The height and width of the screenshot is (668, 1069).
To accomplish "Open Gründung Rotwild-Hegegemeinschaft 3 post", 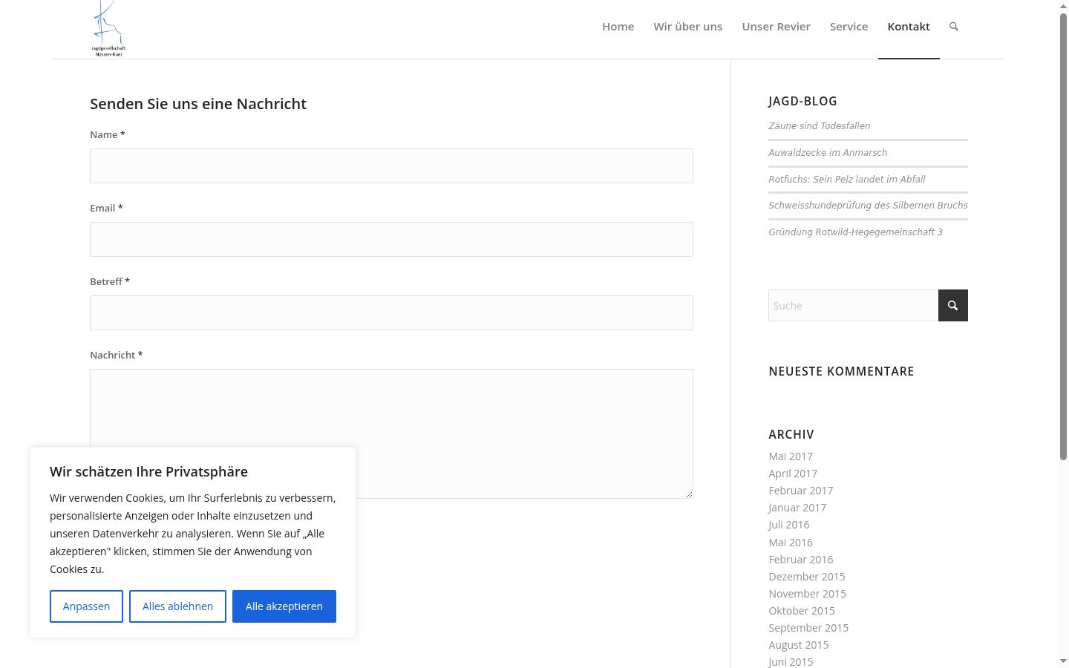I will [855, 232].
